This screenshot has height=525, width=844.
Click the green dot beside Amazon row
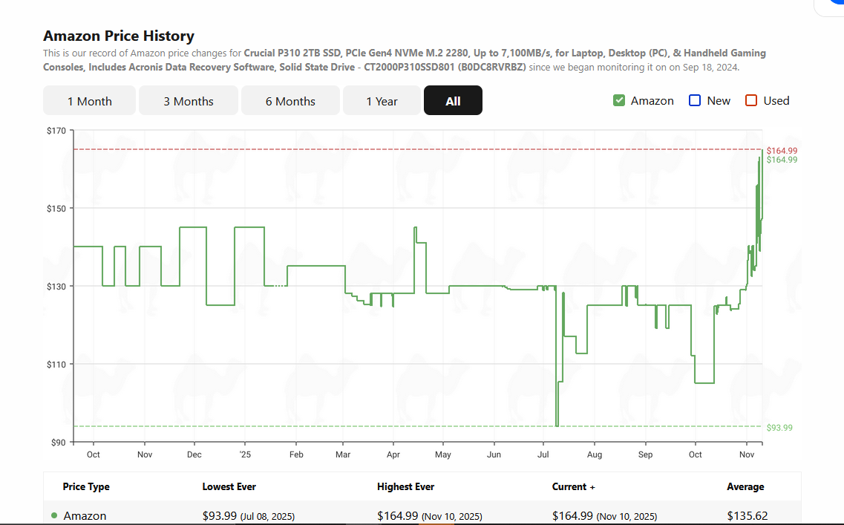pos(54,515)
